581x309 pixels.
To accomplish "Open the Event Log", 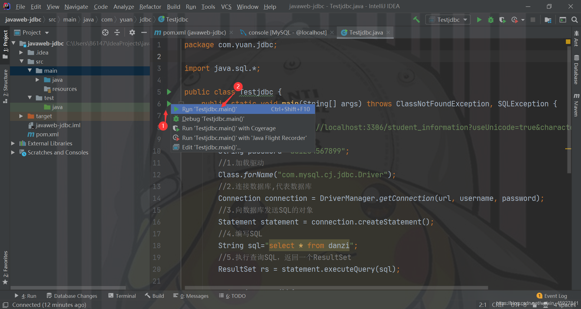I will pos(552,296).
